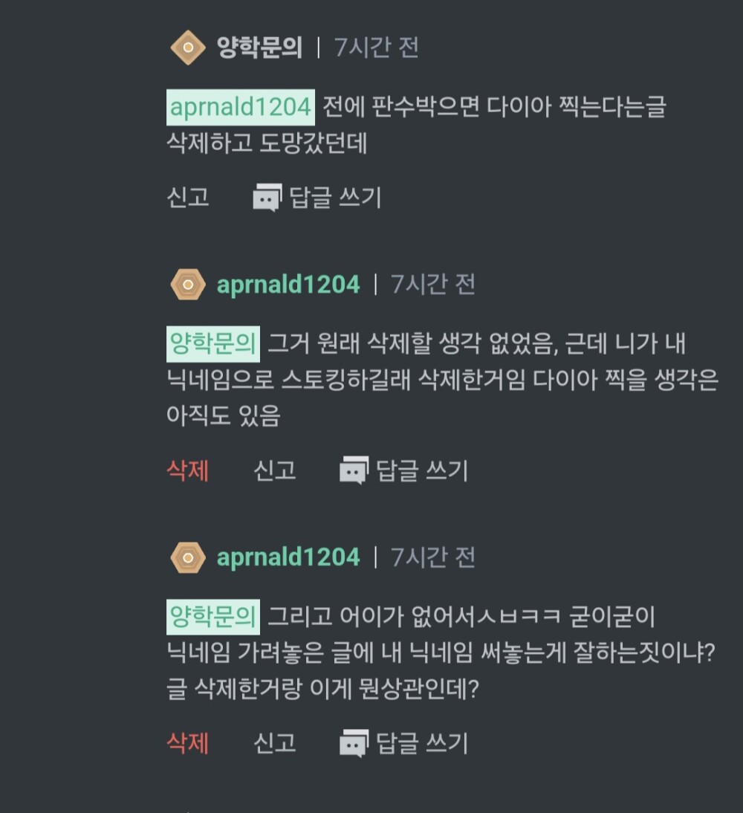Report 양학문의's comment with 신고

(x=188, y=198)
